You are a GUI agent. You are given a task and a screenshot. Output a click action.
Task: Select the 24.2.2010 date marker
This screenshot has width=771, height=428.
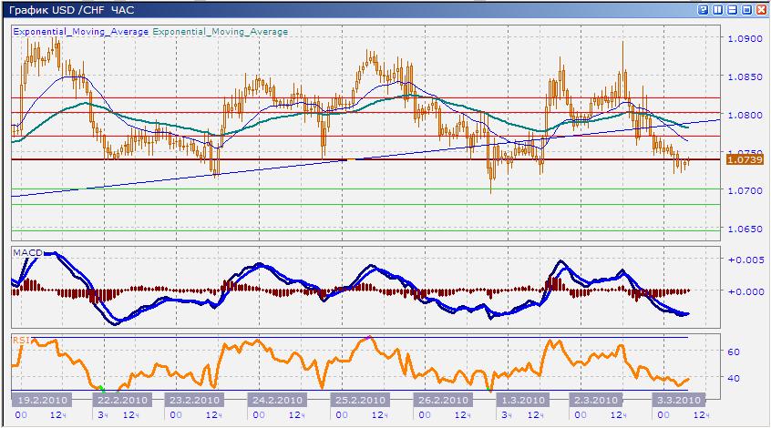pos(277,400)
